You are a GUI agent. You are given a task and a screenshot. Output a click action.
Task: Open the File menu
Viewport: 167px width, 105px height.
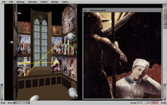pos(4,2)
